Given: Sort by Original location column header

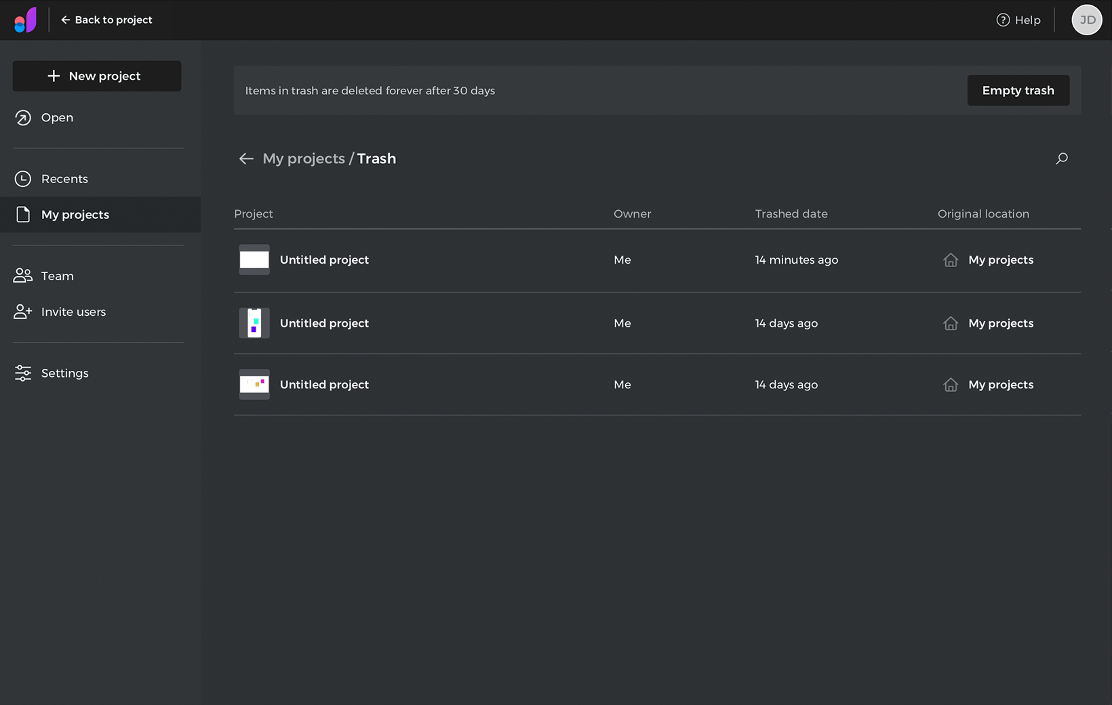Looking at the screenshot, I should coord(983,214).
